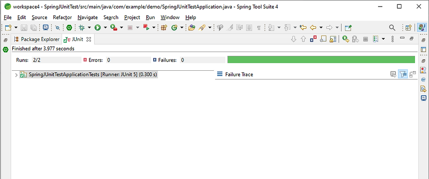Click the Open Type folder icon
Screen dimensions: 429x179
click(192, 28)
